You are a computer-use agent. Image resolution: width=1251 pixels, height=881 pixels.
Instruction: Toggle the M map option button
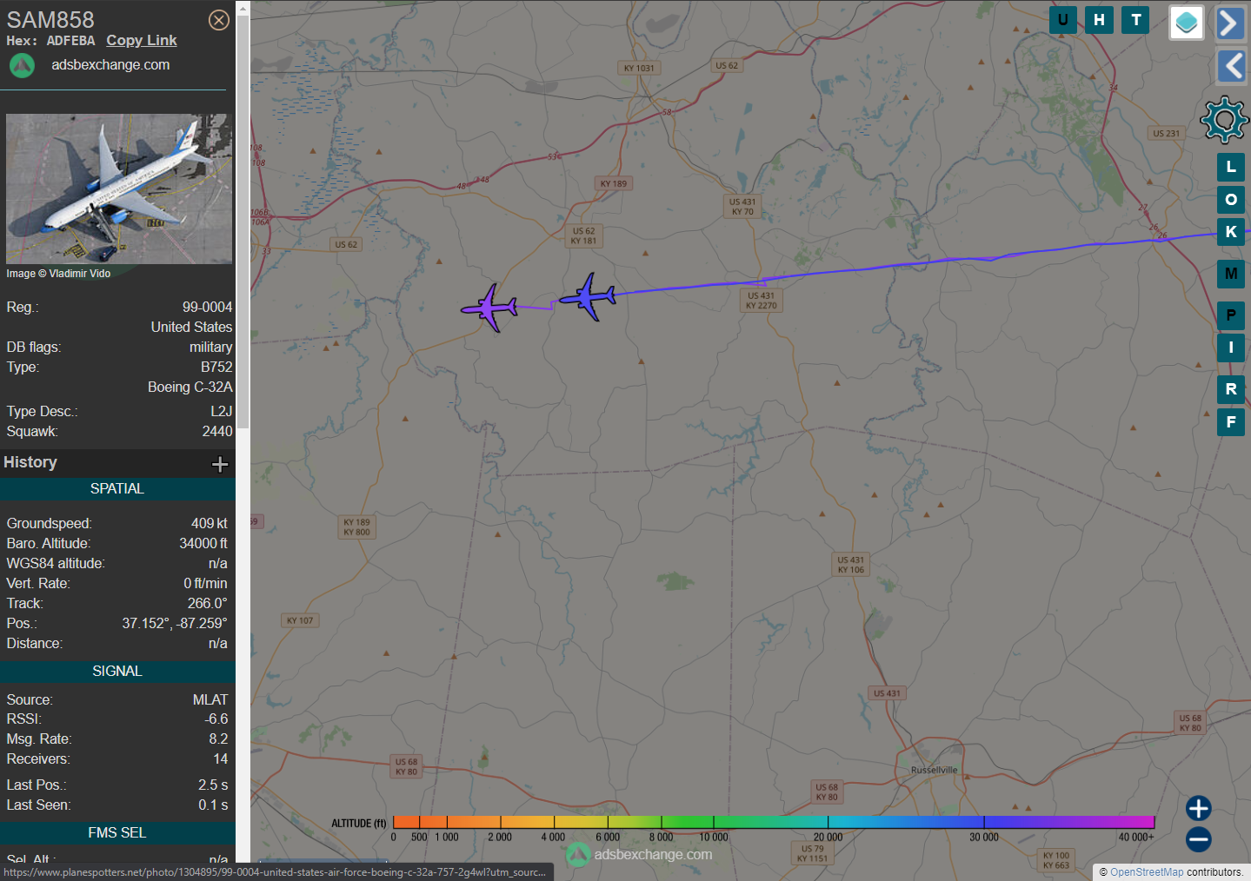click(x=1231, y=274)
